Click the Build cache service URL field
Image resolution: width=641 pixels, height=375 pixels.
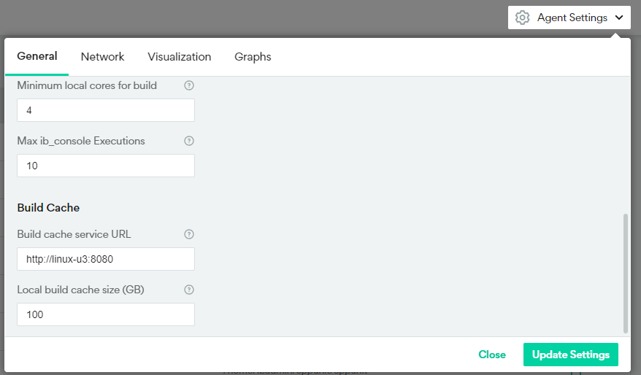click(x=106, y=259)
